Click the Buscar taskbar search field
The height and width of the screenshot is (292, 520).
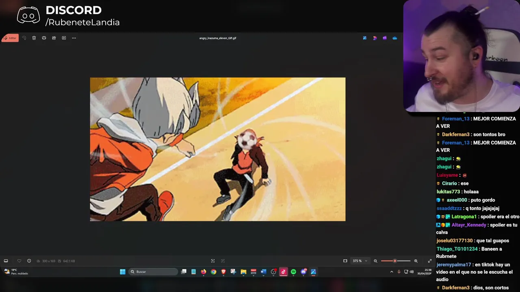(154, 272)
